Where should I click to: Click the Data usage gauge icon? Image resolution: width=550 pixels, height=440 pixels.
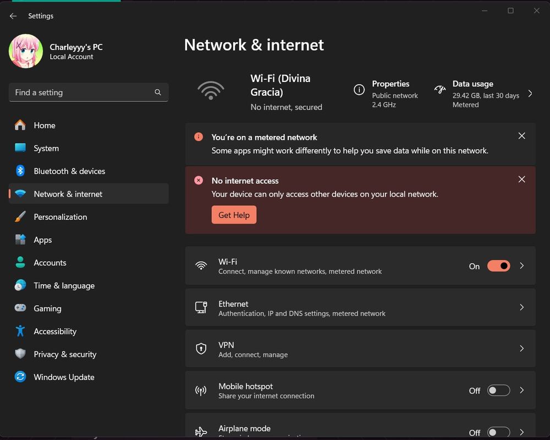tap(439, 89)
